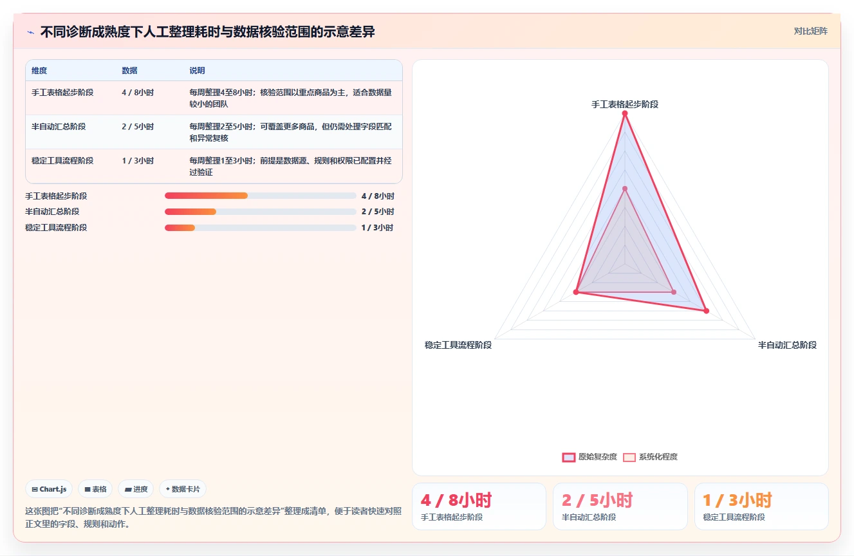Select the 稳定工具流程阶段 table row cell

[x=62, y=161]
